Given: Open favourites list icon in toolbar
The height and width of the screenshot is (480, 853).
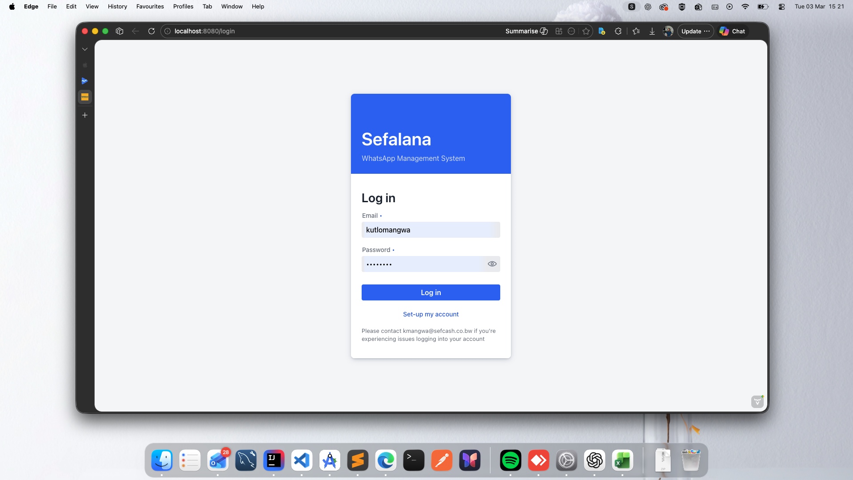Looking at the screenshot, I should [x=636, y=31].
